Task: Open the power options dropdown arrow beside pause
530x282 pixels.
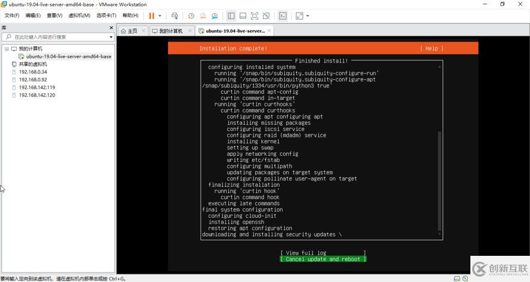Action: (160, 16)
